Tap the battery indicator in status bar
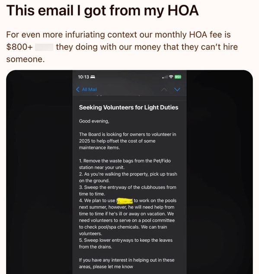 (178, 77)
